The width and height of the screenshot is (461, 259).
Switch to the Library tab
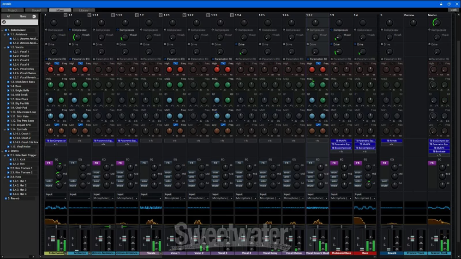point(84,10)
